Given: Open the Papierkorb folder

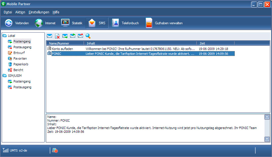Looking at the screenshot, I should tap(21, 64).
